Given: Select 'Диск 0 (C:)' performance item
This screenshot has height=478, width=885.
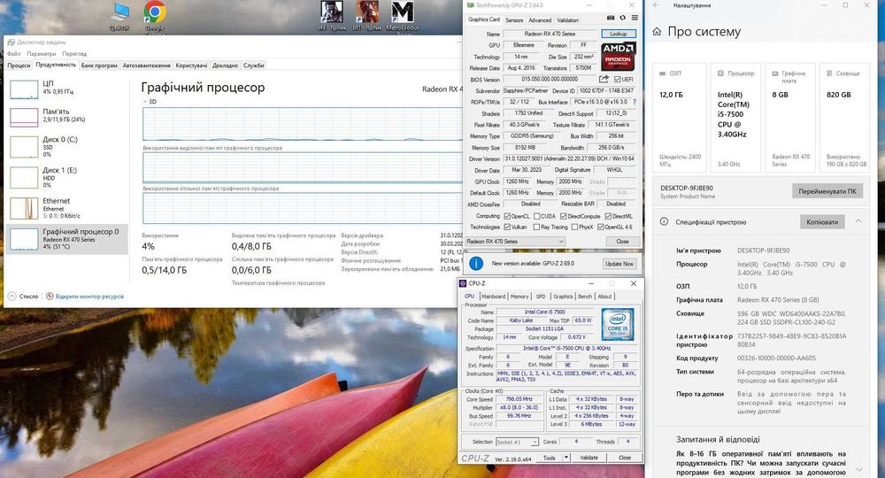Looking at the screenshot, I should (x=67, y=147).
